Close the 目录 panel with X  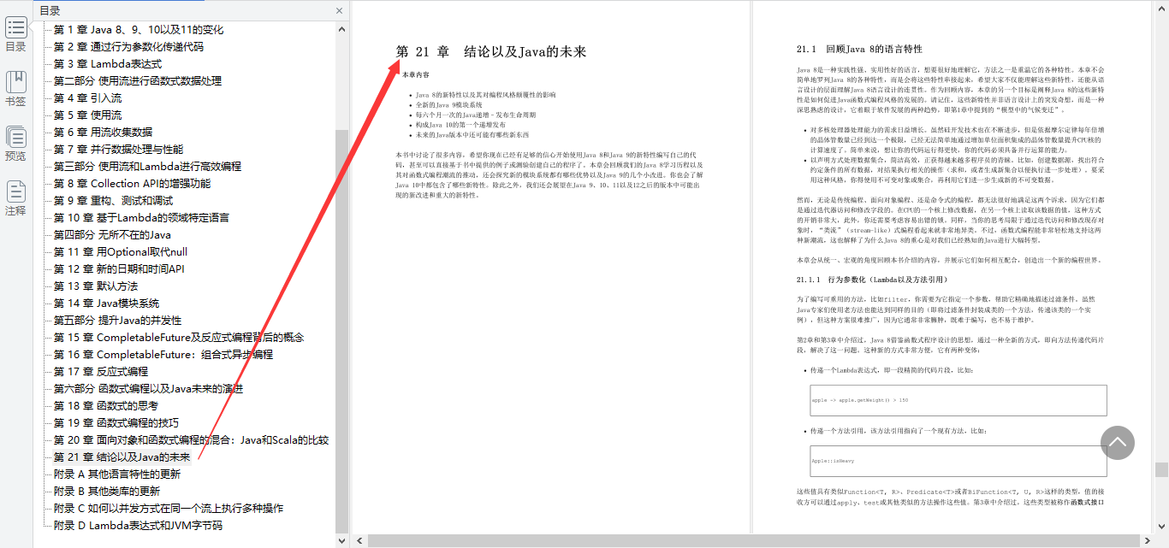(x=339, y=11)
